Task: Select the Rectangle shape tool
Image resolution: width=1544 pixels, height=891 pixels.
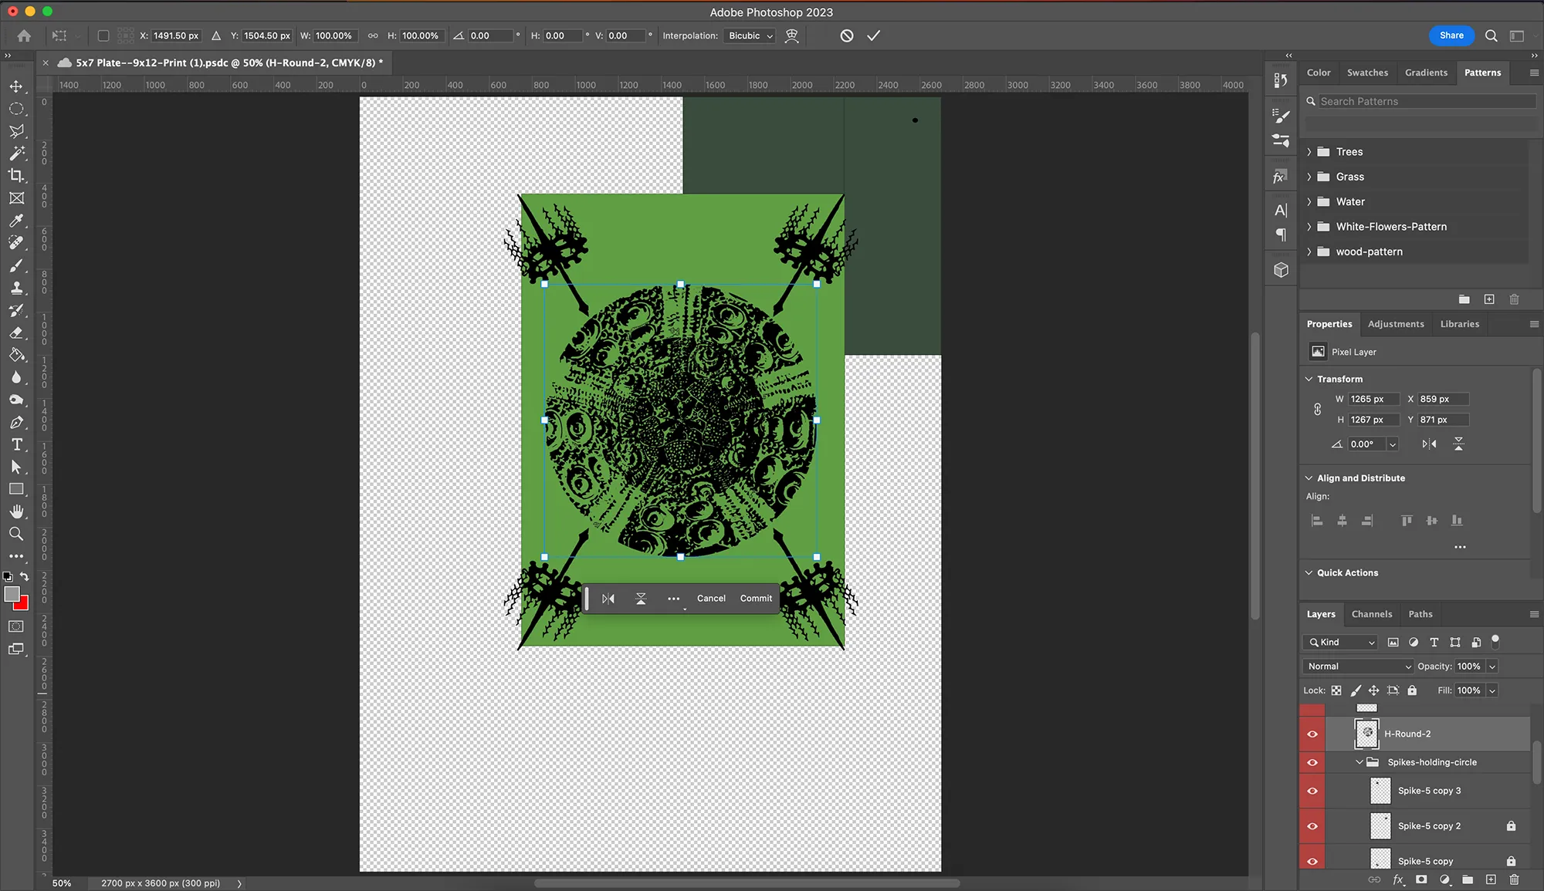Action: click(x=16, y=489)
